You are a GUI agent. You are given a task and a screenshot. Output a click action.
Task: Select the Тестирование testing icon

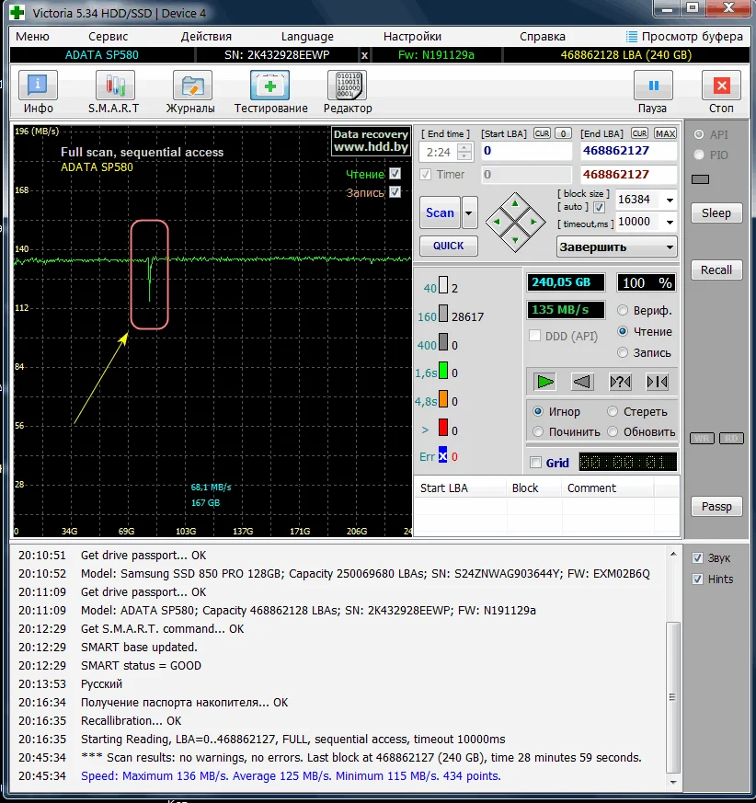[x=270, y=86]
